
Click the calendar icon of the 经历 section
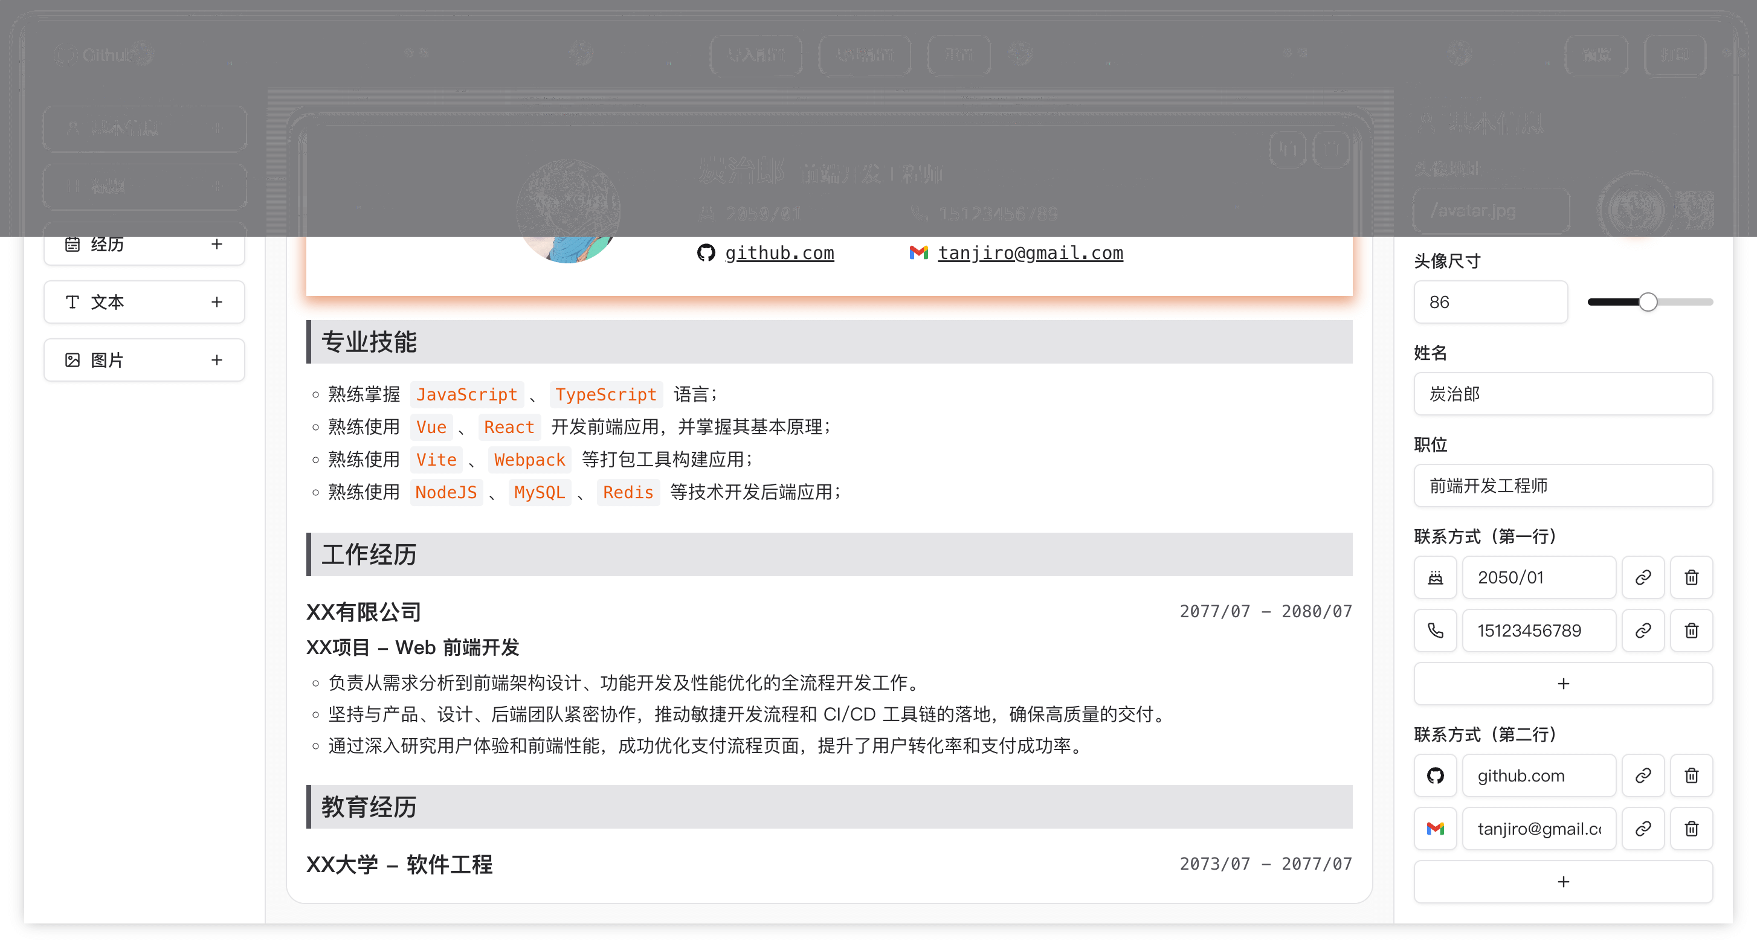(x=73, y=244)
